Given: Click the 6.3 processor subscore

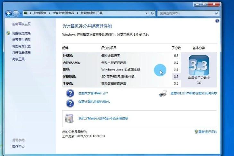Looking at the screenshot, I should point(176,56).
